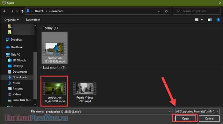
Task: Go forward with the forward arrow
Action: point(12,11)
